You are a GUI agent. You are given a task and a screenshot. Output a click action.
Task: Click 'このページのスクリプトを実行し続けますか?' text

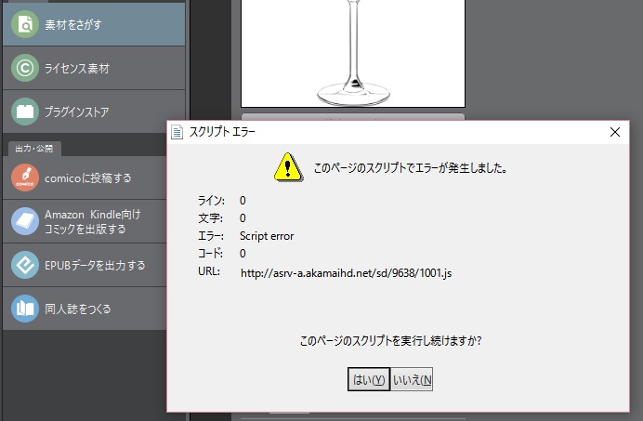tap(391, 340)
